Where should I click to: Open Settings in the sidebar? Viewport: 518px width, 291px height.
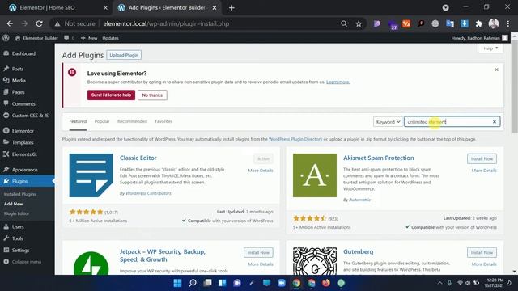[20, 250]
